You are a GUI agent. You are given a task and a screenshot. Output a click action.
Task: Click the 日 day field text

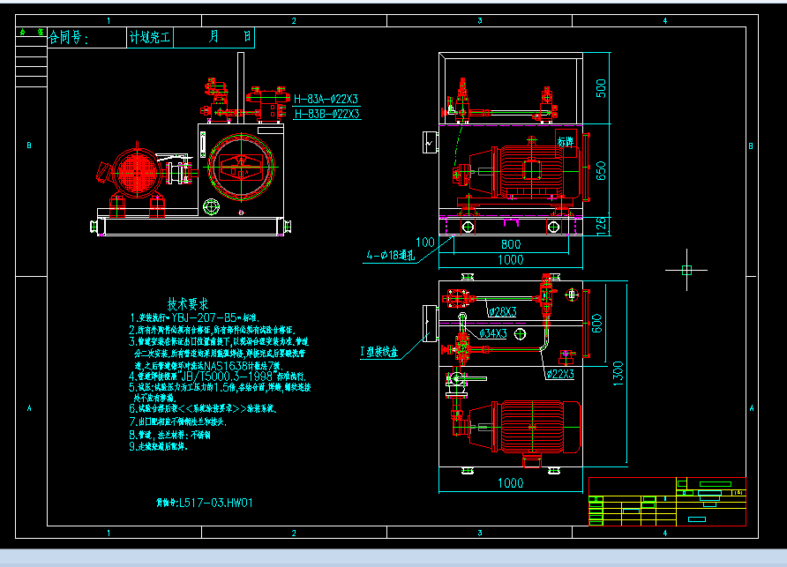(247, 37)
